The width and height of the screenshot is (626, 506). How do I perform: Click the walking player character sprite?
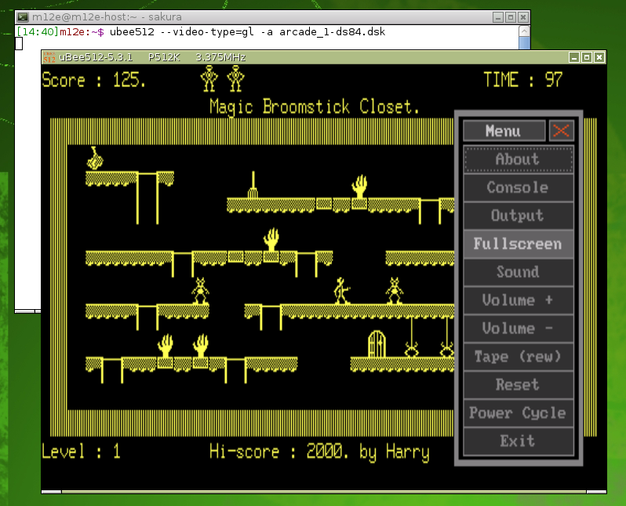[x=342, y=290]
